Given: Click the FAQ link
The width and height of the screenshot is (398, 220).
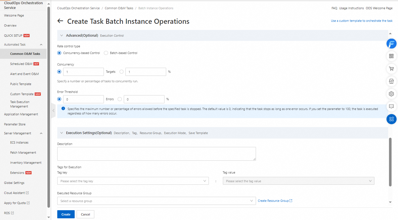Looking at the screenshot, I should (x=334, y=8).
